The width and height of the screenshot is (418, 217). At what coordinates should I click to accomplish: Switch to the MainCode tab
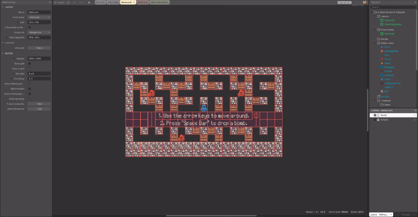(142, 2)
